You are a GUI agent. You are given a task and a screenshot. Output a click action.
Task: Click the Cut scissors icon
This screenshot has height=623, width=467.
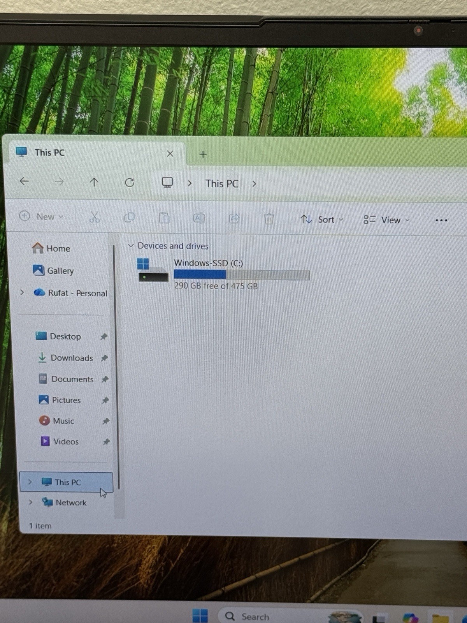[95, 217]
